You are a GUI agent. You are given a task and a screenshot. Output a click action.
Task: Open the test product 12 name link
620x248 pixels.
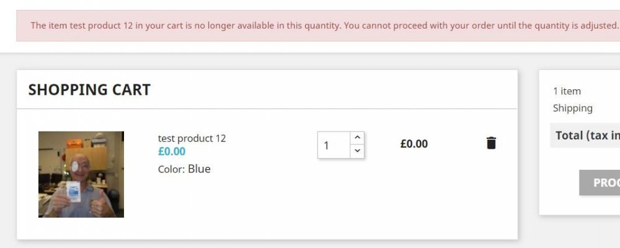[x=192, y=138]
